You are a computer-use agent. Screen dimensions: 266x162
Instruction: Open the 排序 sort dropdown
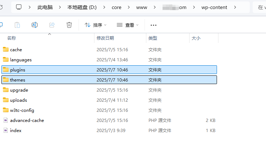point(96,25)
